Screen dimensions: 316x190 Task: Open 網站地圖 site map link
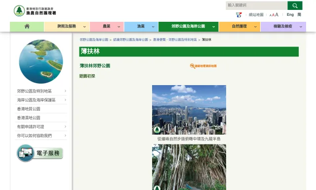point(256,15)
